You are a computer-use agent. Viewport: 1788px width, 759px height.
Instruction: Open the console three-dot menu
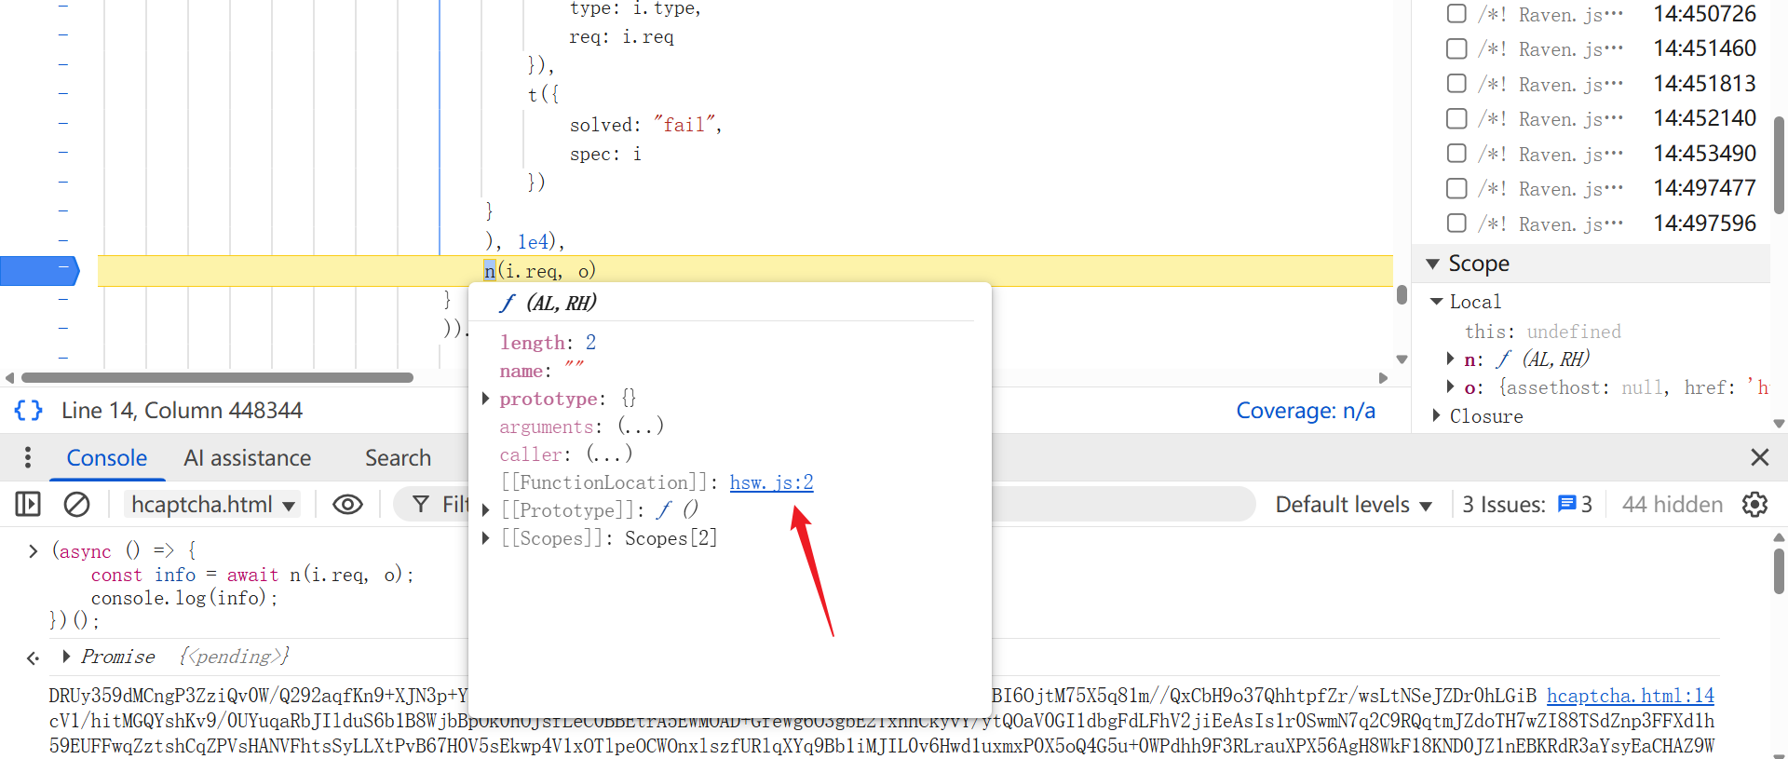(28, 457)
